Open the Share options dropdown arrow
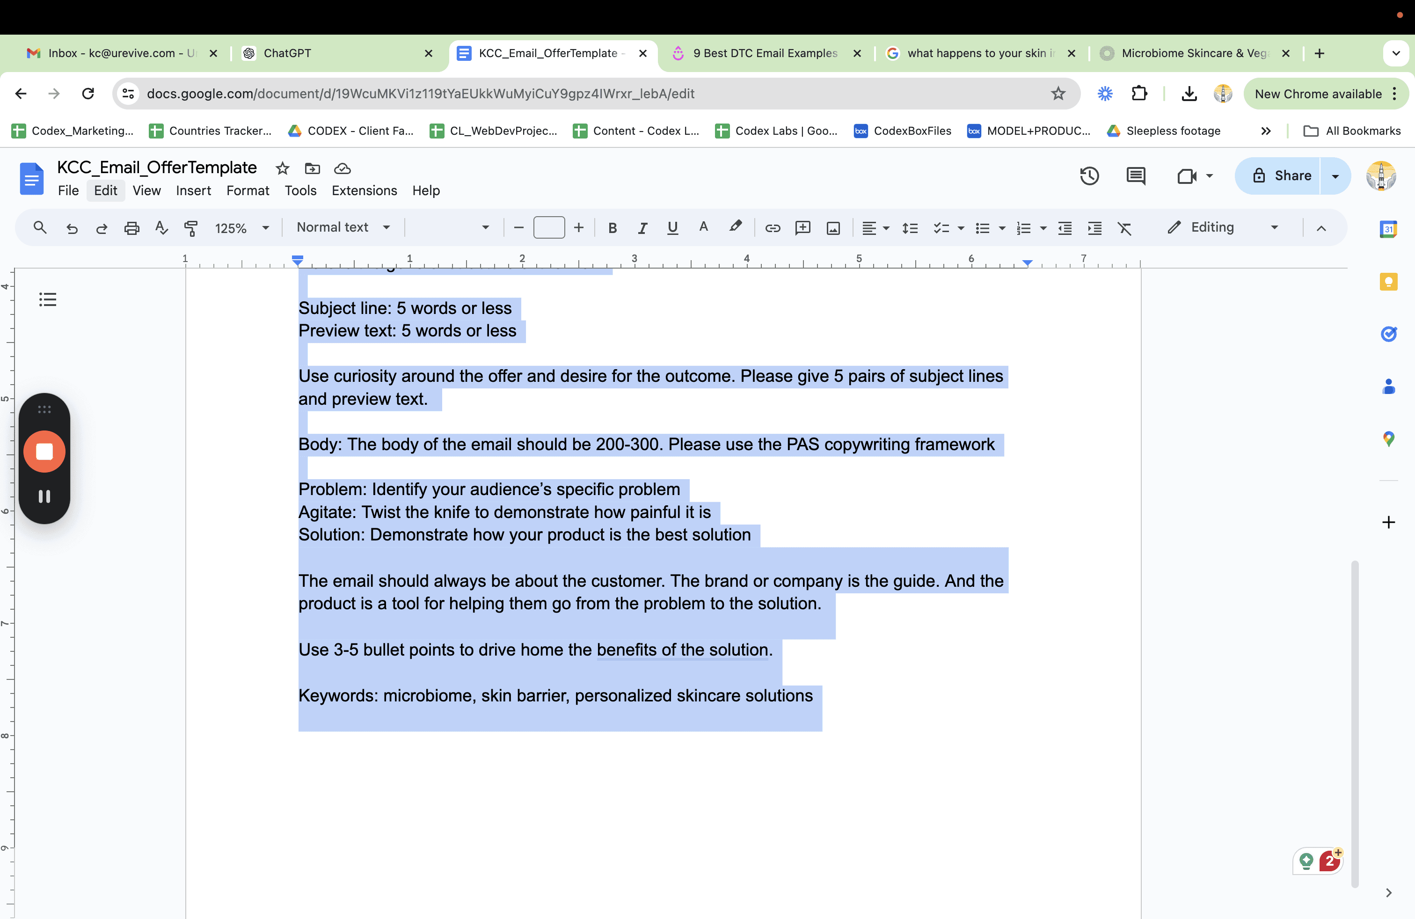This screenshot has width=1415, height=919. click(x=1335, y=176)
